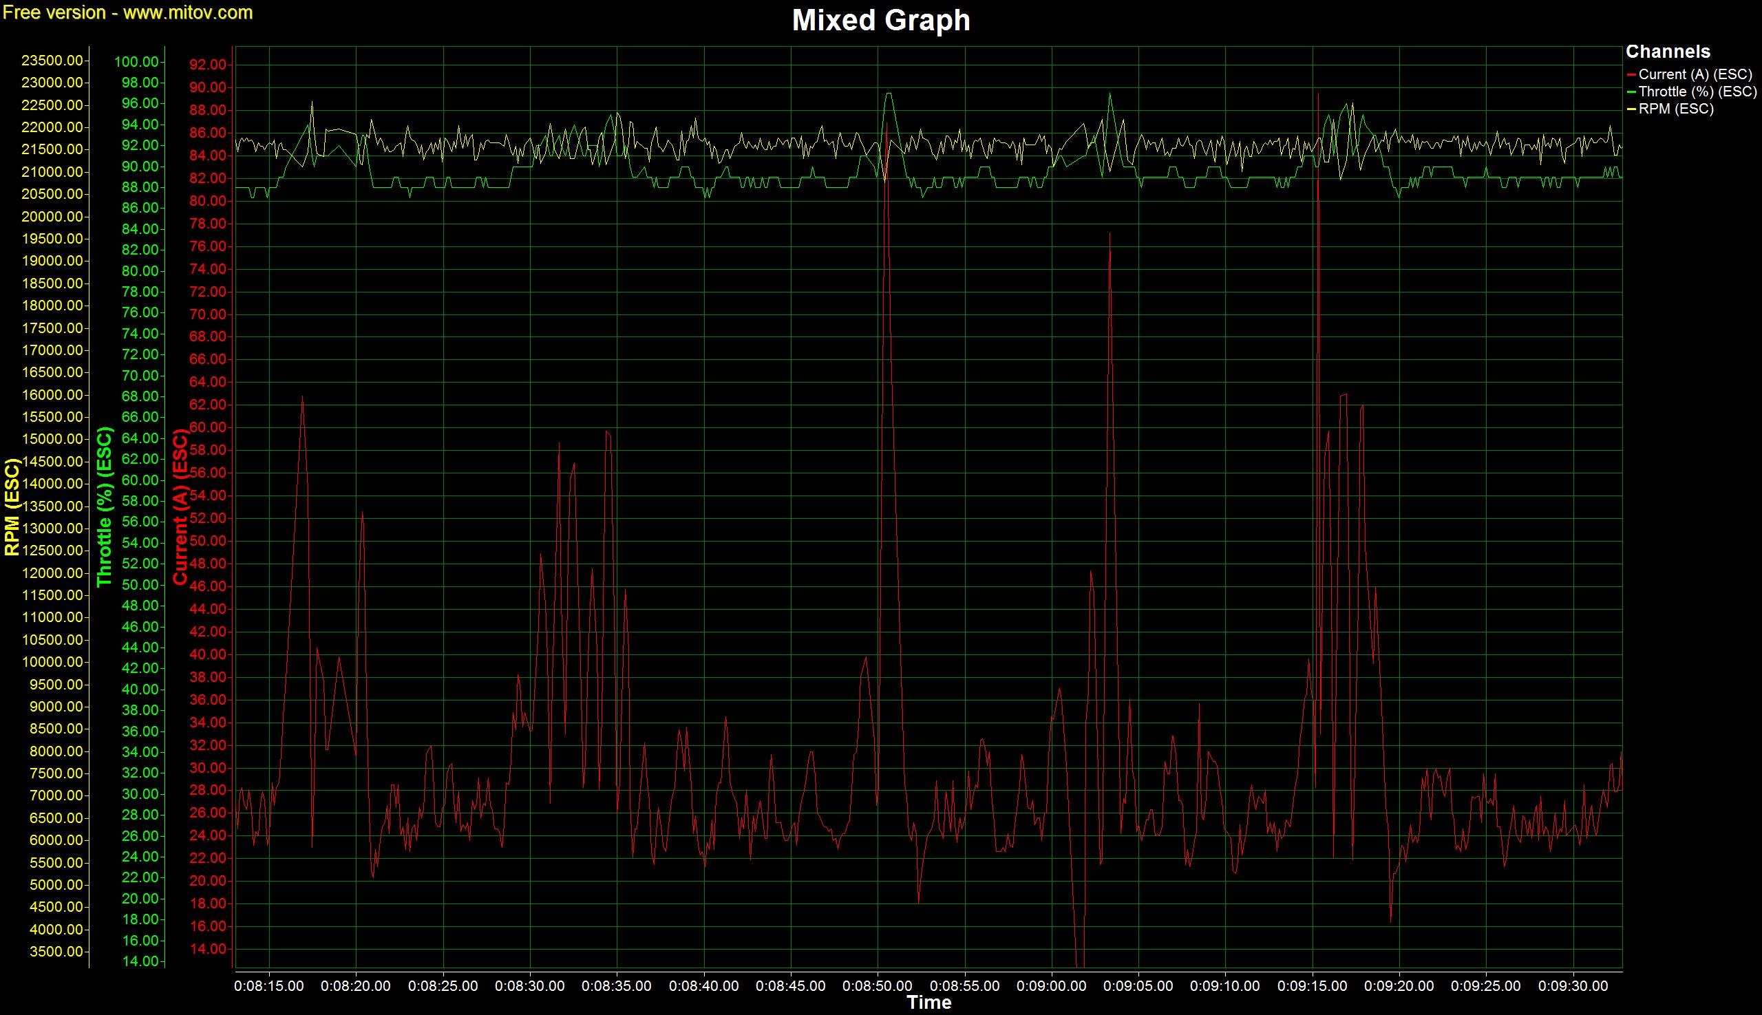Click the vertical Throttle (%) (ESC) axis title
Viewport: 1762px width, 1015px height.
click(105, 506)
